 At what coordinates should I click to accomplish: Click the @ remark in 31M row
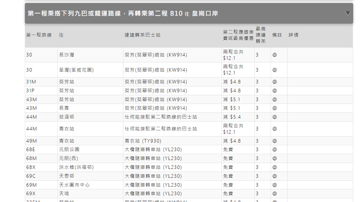point(275,82)
